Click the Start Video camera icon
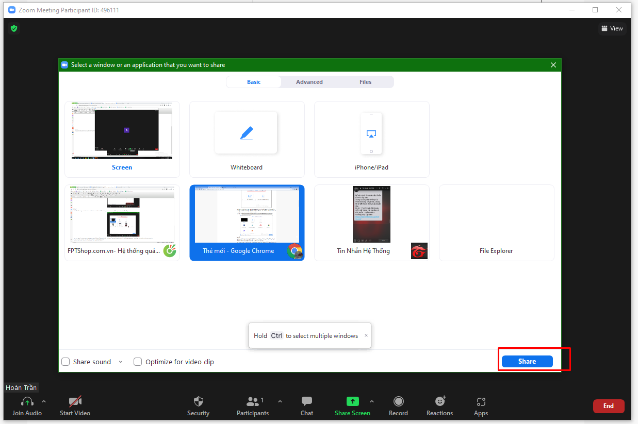Image resolution: width=638 pixels, height=424 pixels. point(74,401)
